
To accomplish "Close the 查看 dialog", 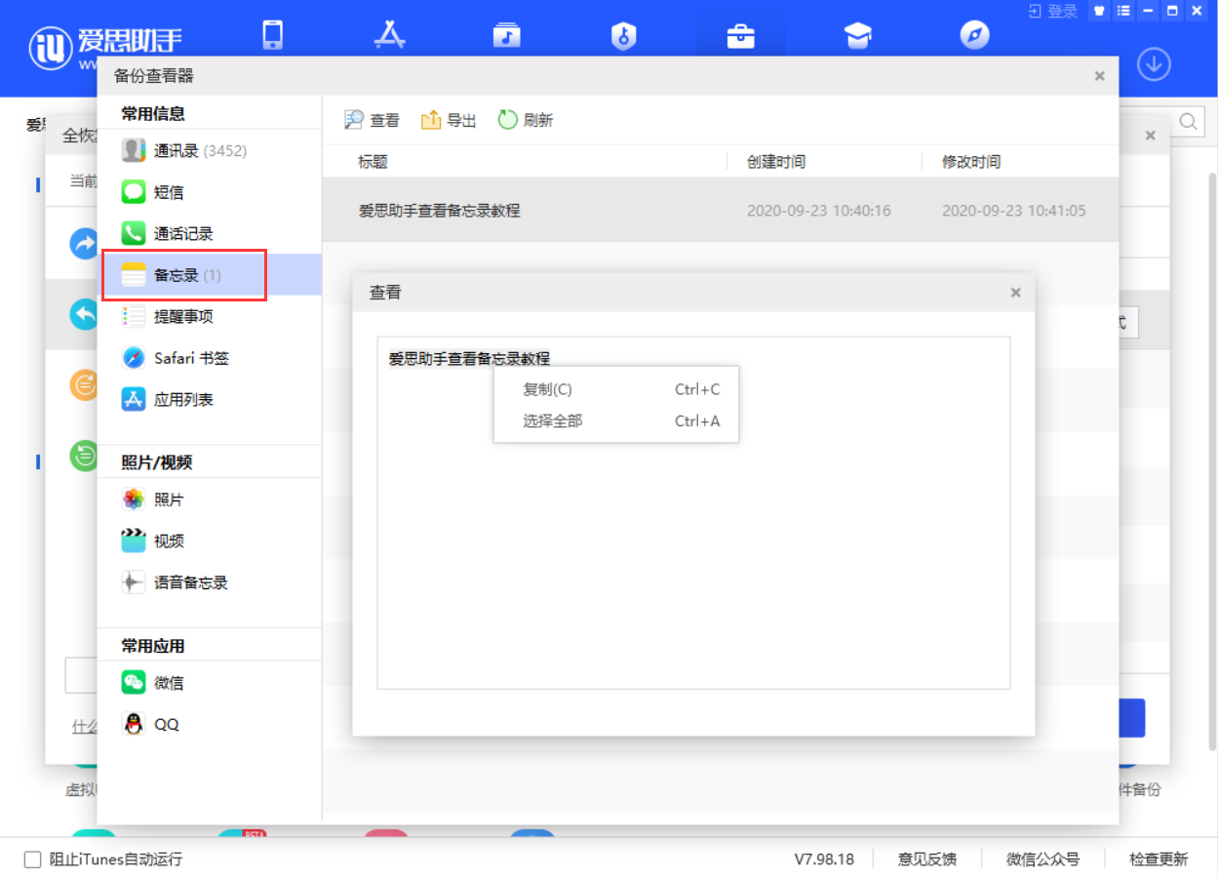I will pos(1015,293).
